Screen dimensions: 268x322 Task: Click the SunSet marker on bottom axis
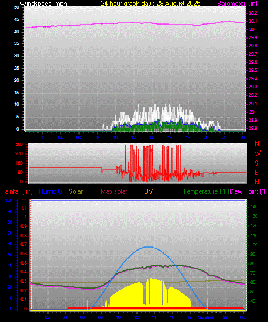pyautogui.click(x=206, y=317)
